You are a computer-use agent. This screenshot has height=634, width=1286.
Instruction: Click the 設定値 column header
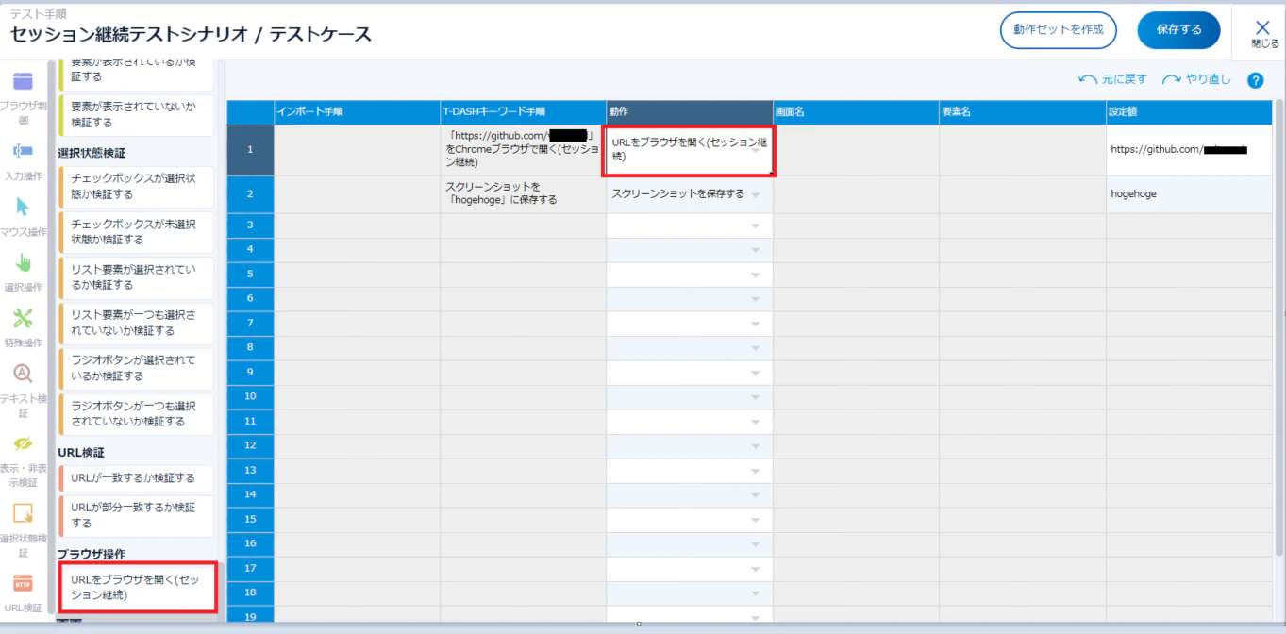(1189, 112)
